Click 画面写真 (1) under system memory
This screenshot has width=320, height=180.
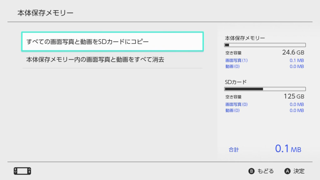tap(236, 60)
